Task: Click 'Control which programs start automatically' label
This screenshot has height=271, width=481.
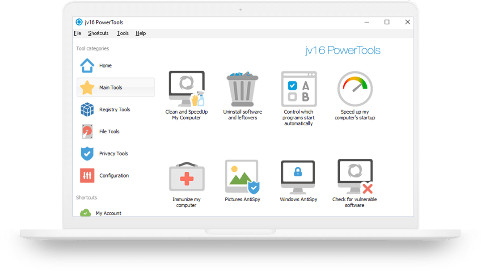Action: [x=299, y=118]
